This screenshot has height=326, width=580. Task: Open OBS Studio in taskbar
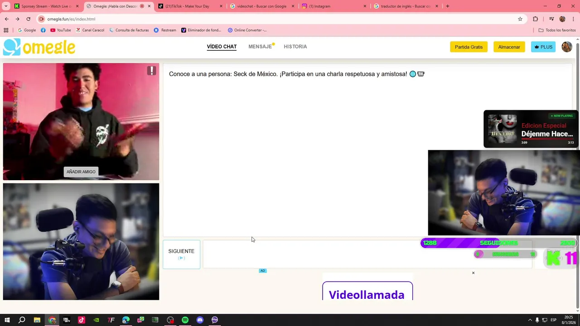(170, 320)
